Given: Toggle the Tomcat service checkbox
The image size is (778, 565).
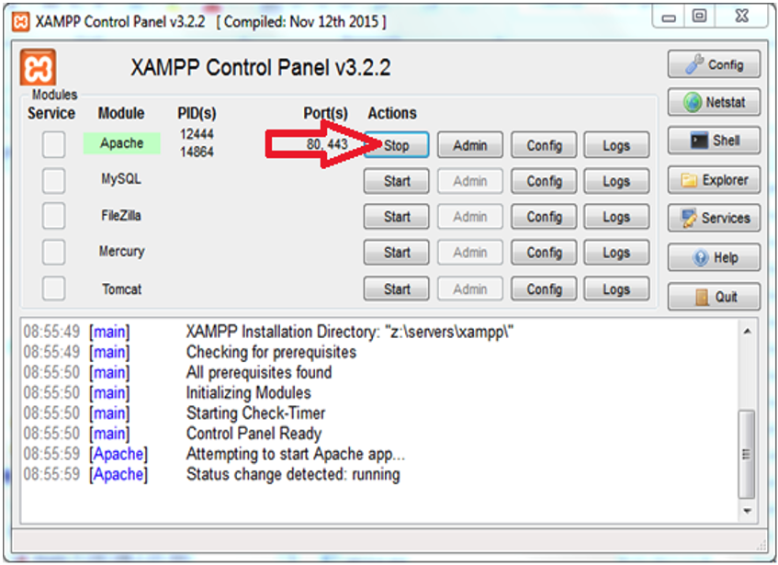Looking at the screenshot, I should [53, 288].
